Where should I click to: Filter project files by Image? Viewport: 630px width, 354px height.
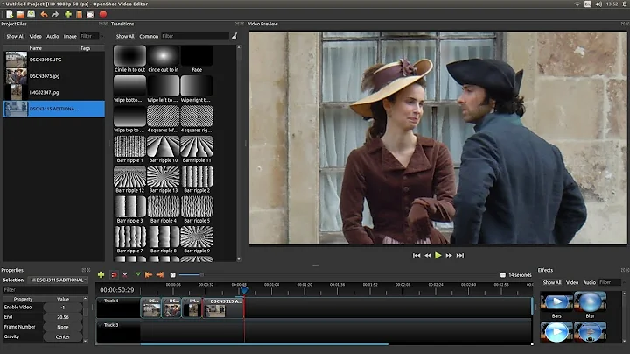[70, 36]
